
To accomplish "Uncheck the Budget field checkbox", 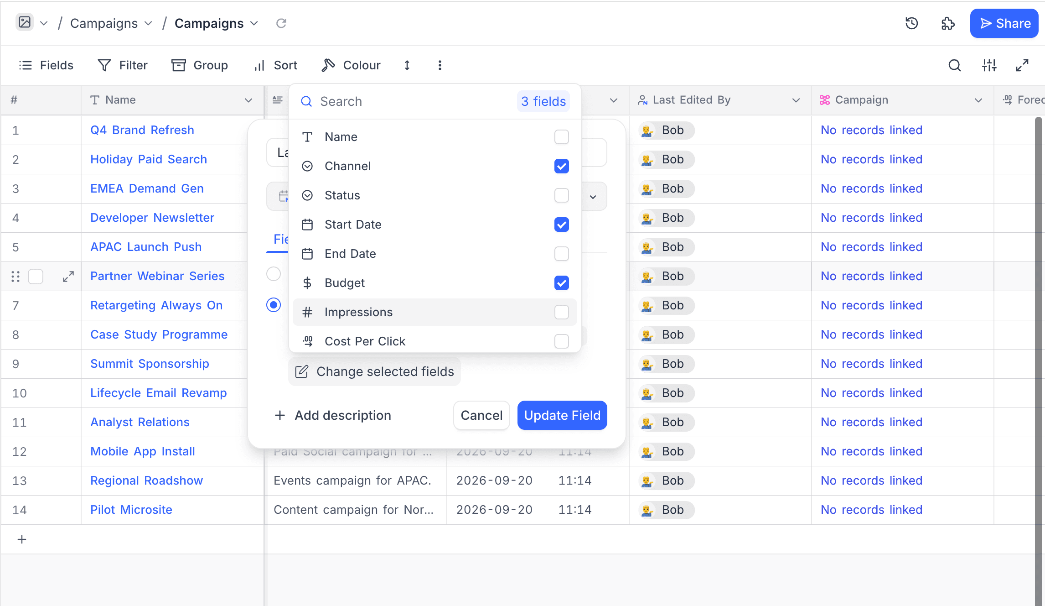I will point(561,283).
